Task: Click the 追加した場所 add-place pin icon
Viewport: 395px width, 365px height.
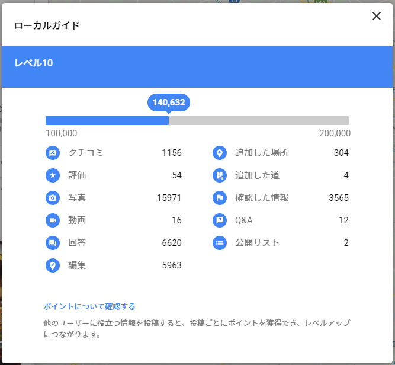Action: click(220, 153)
